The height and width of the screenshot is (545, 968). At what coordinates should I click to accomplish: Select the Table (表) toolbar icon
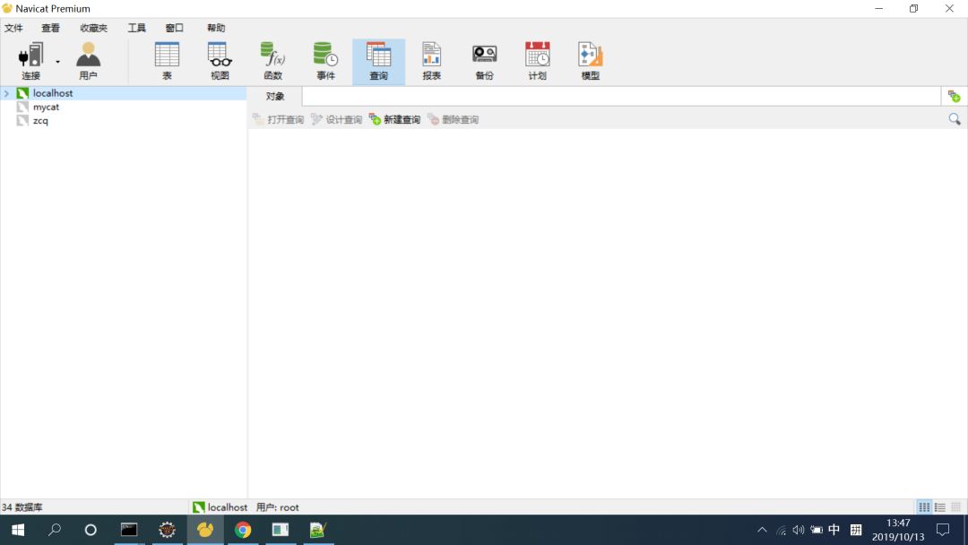click(x=167, y=61)
